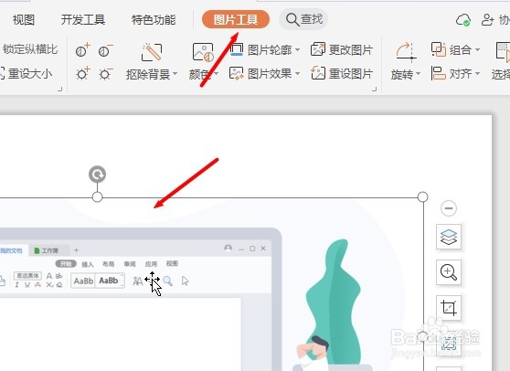Expand the 组合 dropdown arrow

point(477,49)
